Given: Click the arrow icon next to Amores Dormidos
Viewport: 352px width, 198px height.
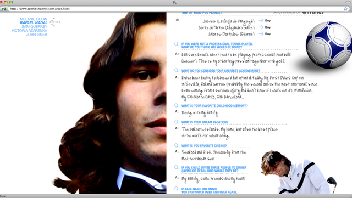Looking at the screenshot, I should (x=261, y=34).
